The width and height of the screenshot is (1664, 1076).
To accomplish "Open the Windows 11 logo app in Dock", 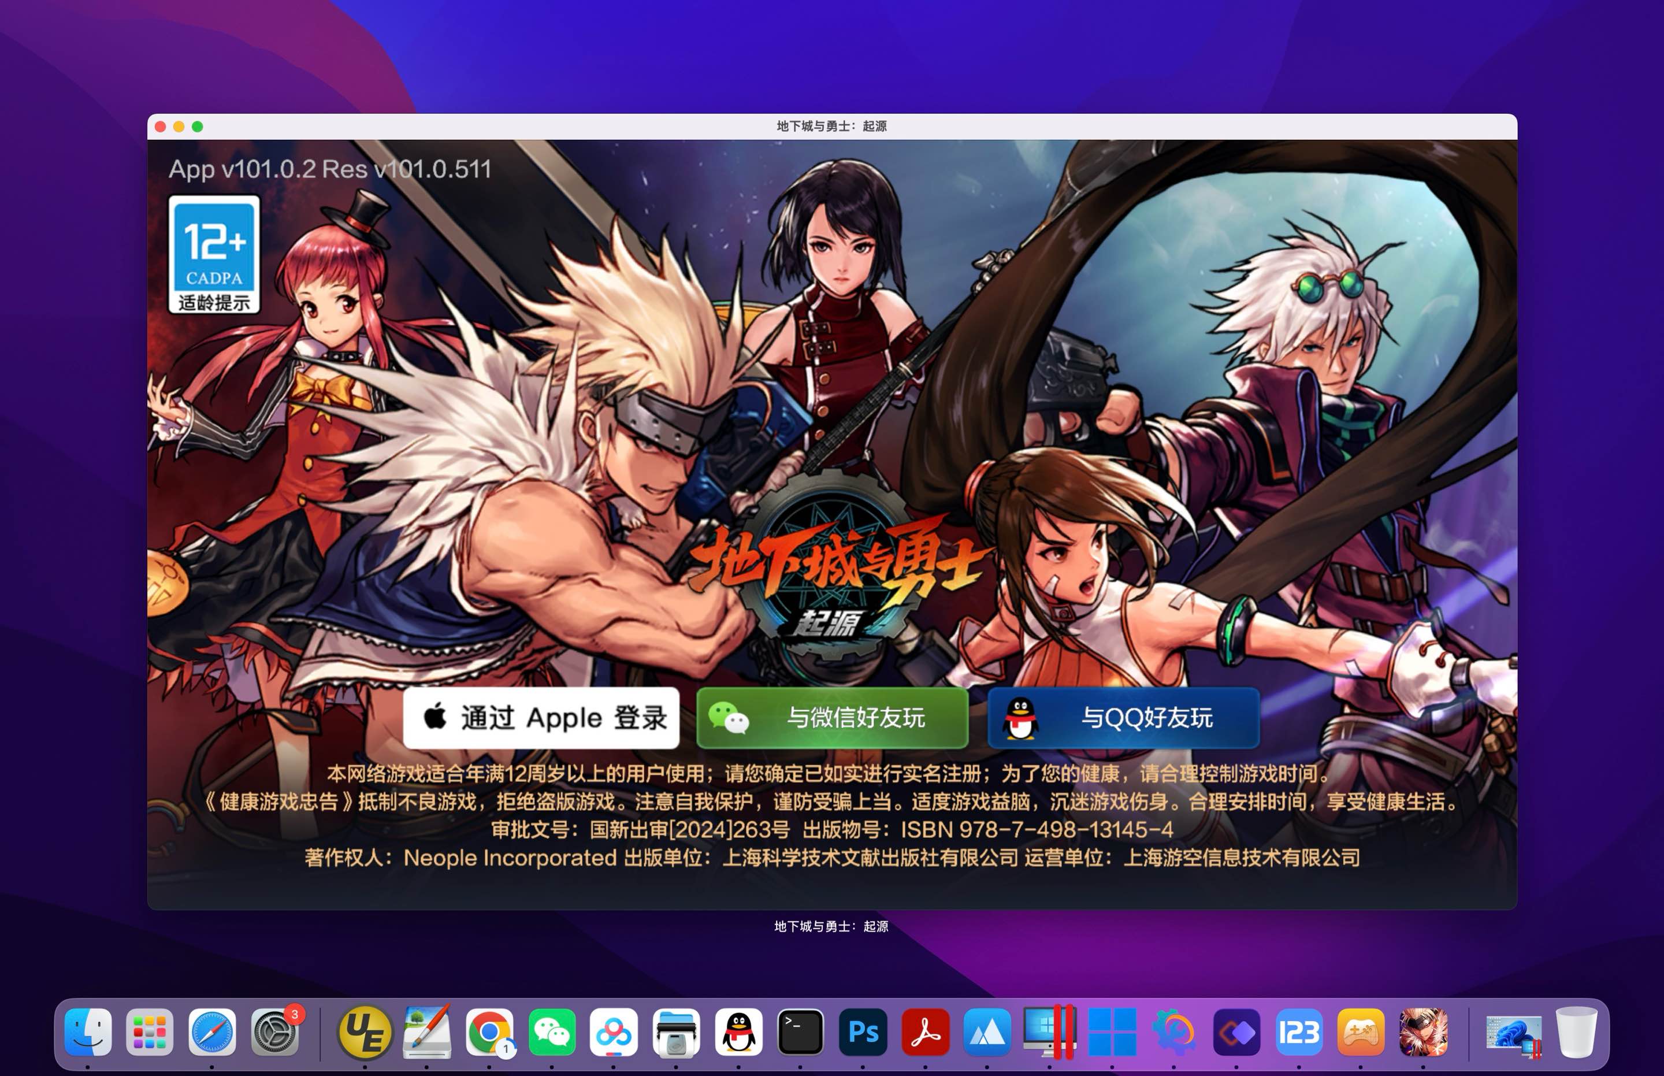I will click(x=1112, y=1032).
